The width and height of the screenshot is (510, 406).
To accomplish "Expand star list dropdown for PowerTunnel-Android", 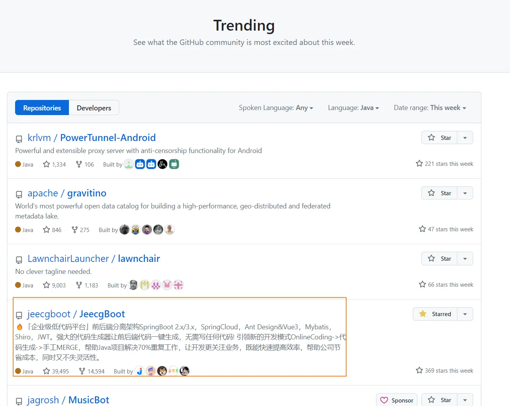I will point(465,138).
